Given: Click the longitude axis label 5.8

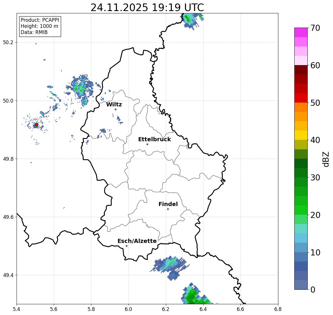Looking at the screenshot, I should [91, 309].
